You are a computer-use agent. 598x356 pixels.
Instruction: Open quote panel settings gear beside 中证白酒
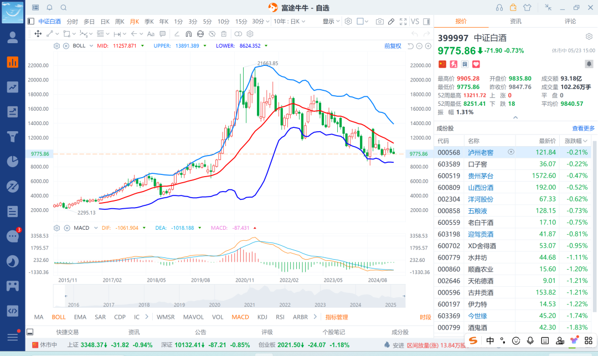(x=589, y=37)
